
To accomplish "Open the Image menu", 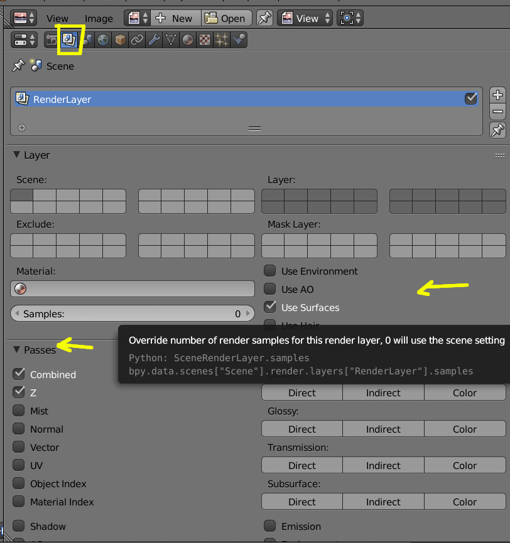I will [99, 18].
